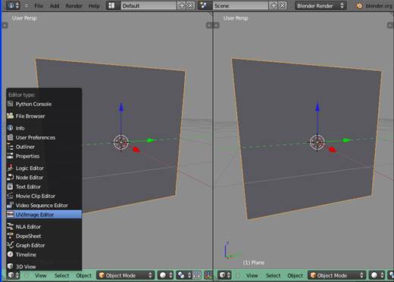Image resolution: width=394 pixels, height=282 pixels.
Task: Click the Default screen layout name field
Action: click(x=149, y=5)
